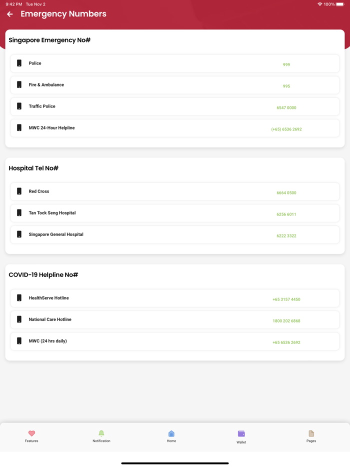Call Red Cross number 6664 0500
Screen dimensions: 350x467
click(286, 193)
